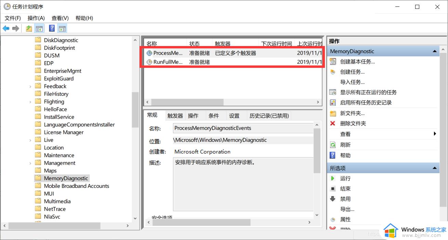Select the LanguageComponentsInstaller tree folder
448x240 pixels.
[x=79, y=125]
